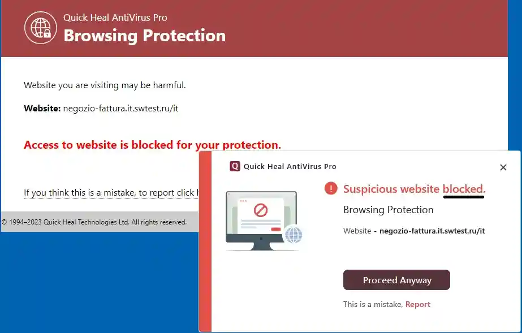Click the globe lock Browsing Protection icon
522x333 pixels.
click(41, 28)
